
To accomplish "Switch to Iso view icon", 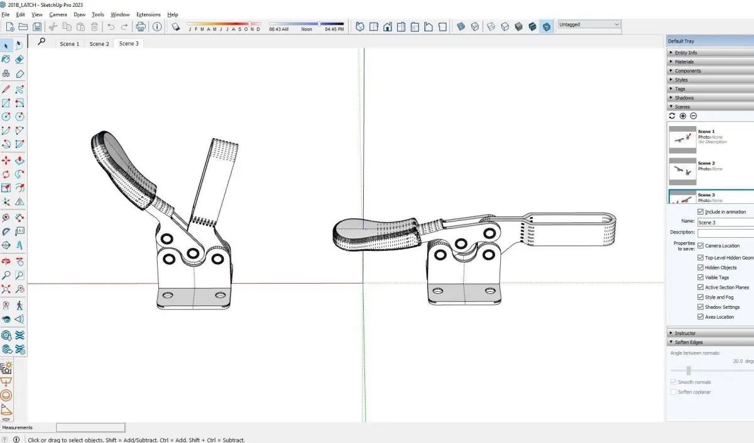I will (x=360, y=26).
